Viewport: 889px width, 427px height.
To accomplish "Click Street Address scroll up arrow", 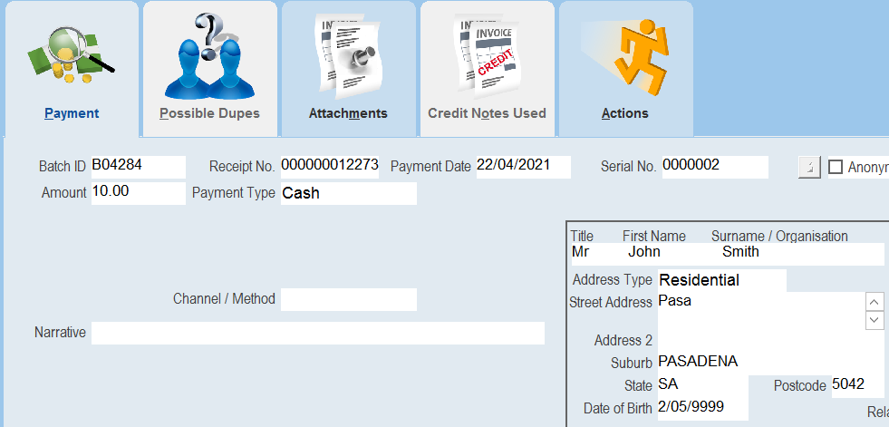I will (875, 302).
